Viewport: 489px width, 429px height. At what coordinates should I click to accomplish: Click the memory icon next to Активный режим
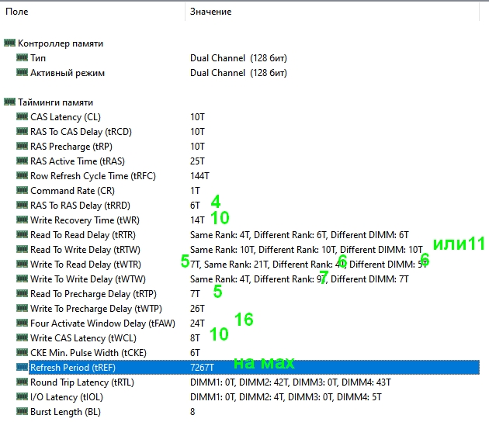pyautogui.click(x=23, y=73)
